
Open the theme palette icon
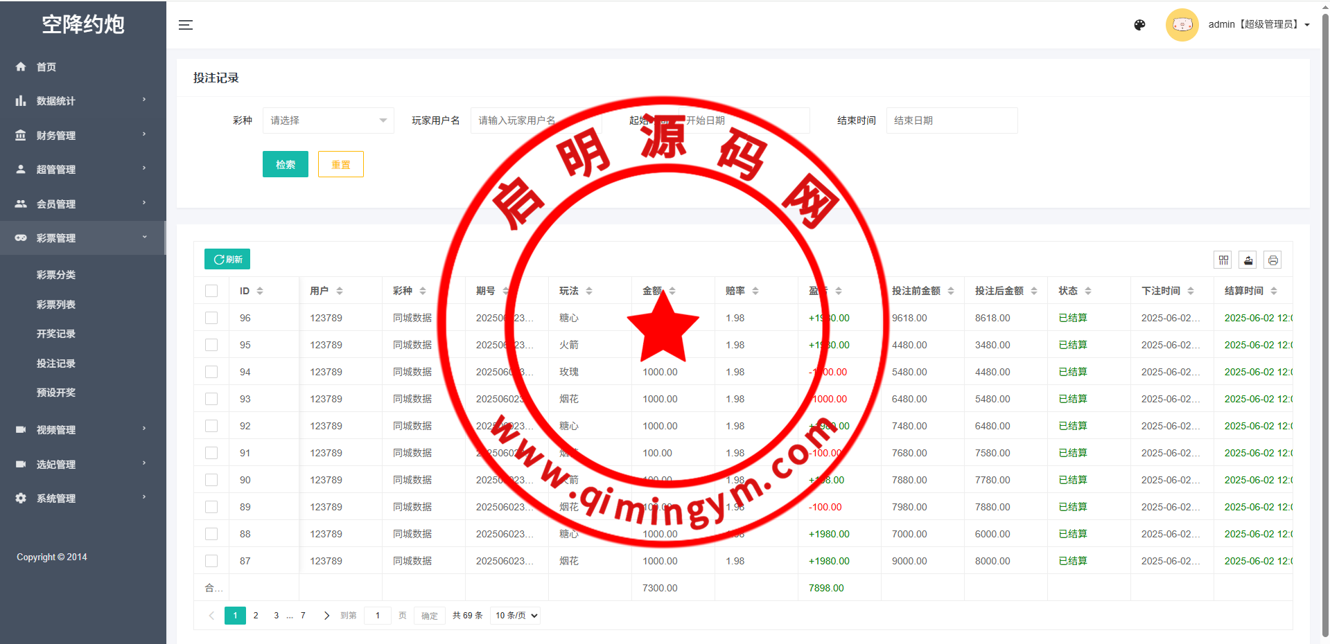coord(1139,25)
